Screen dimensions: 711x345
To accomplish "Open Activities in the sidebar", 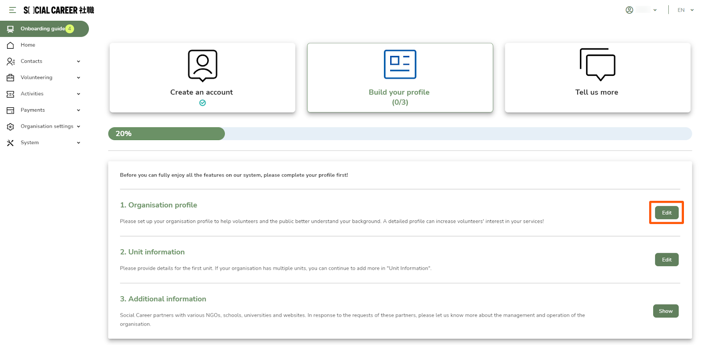I will point(32,94).
